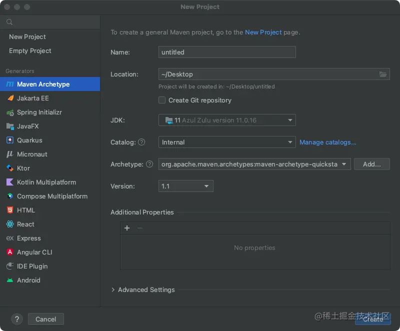400x331 pixels.
Task: Click the Create button
Action: (x=372, y=319)
